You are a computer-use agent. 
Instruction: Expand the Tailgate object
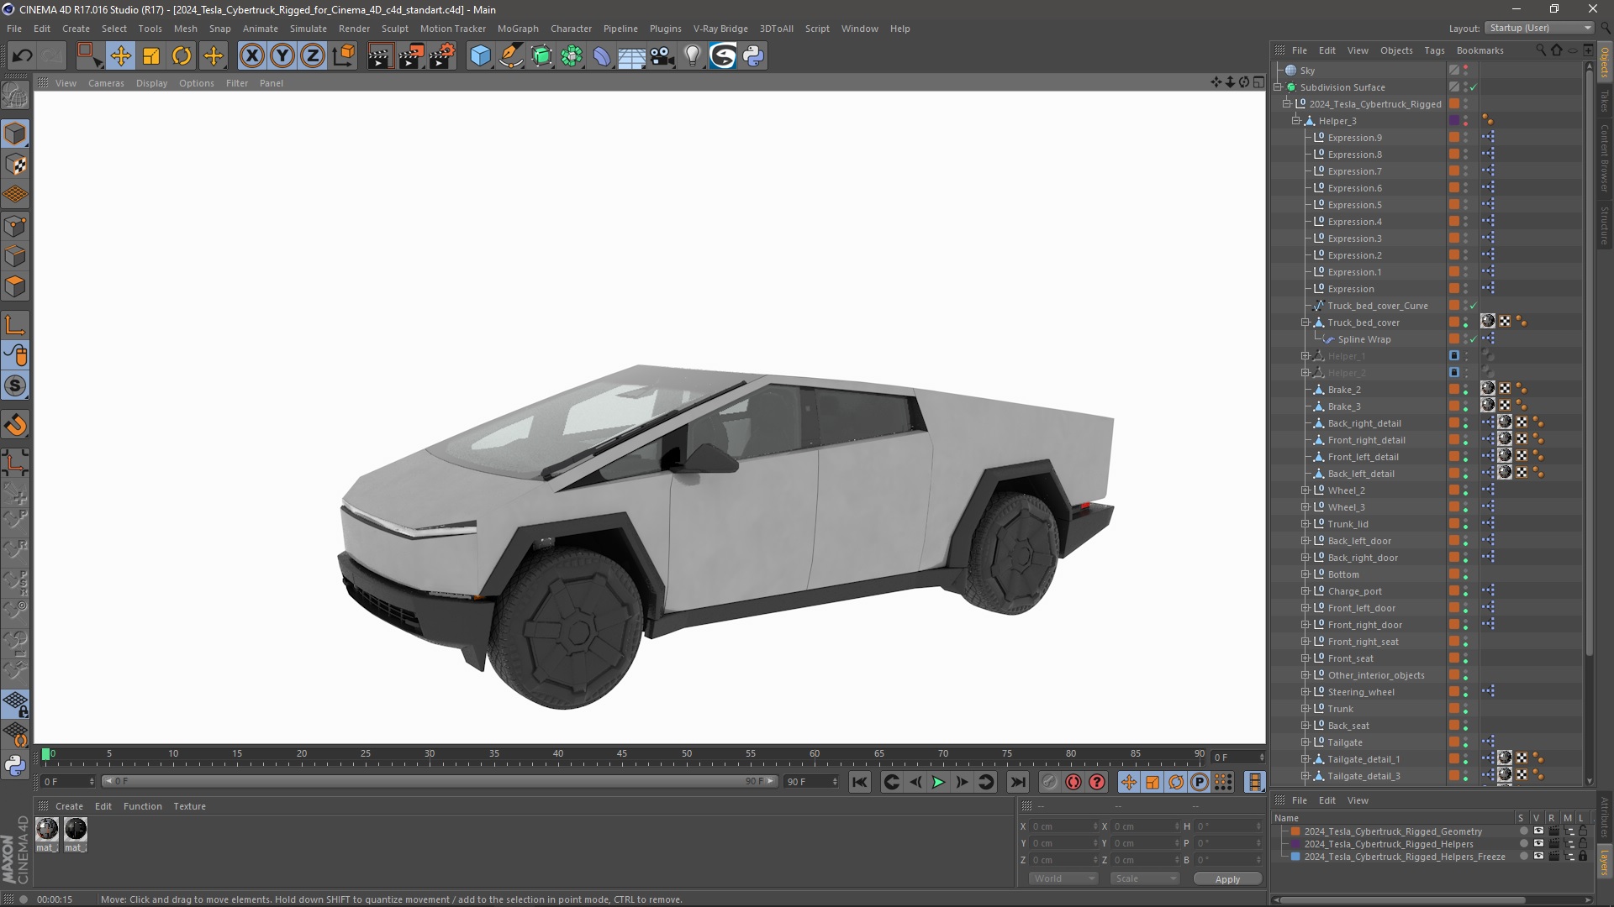pyautogui.click(x=1305, y=742)
